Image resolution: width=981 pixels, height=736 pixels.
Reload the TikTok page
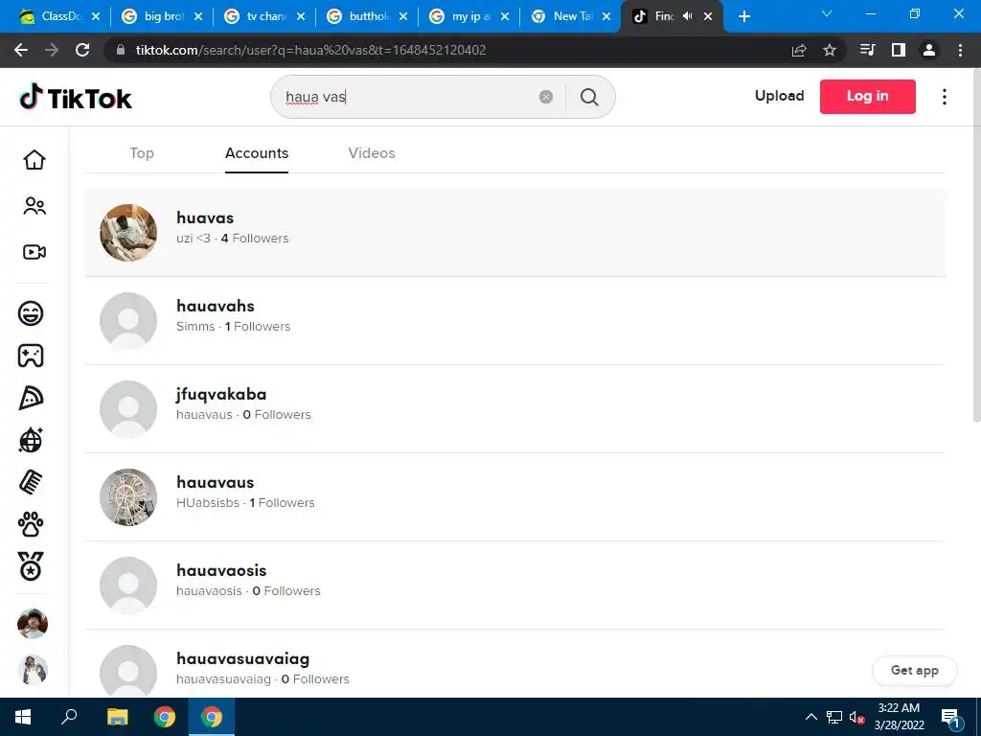click(x=82, y=50)
